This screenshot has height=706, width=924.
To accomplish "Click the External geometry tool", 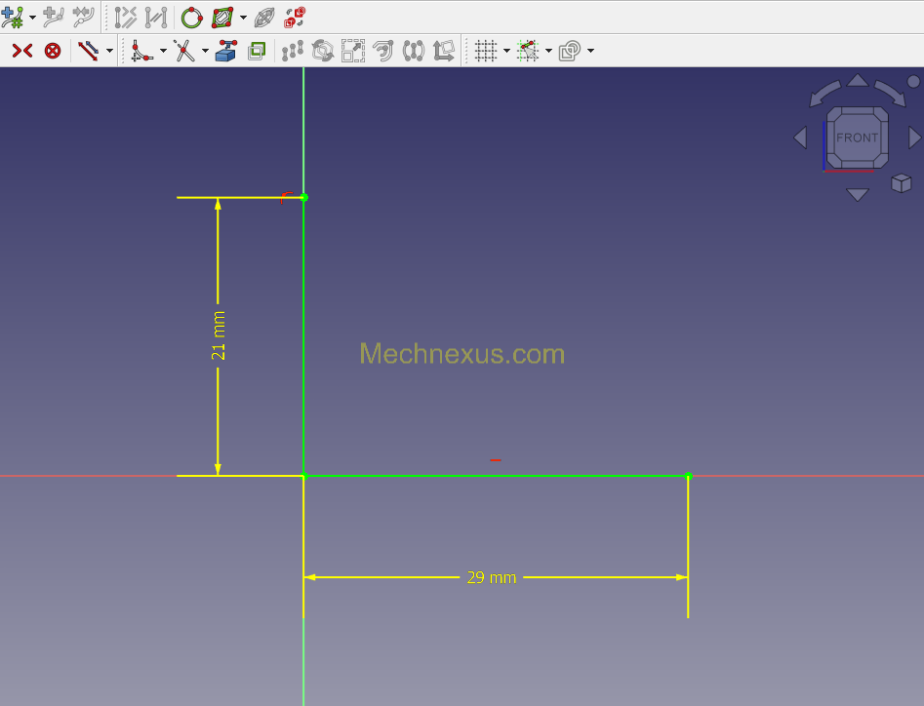I will click(226, 52).
